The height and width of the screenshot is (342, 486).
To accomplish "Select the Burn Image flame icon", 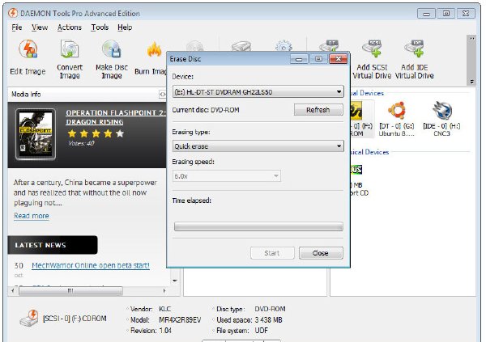I will (154, 49).
